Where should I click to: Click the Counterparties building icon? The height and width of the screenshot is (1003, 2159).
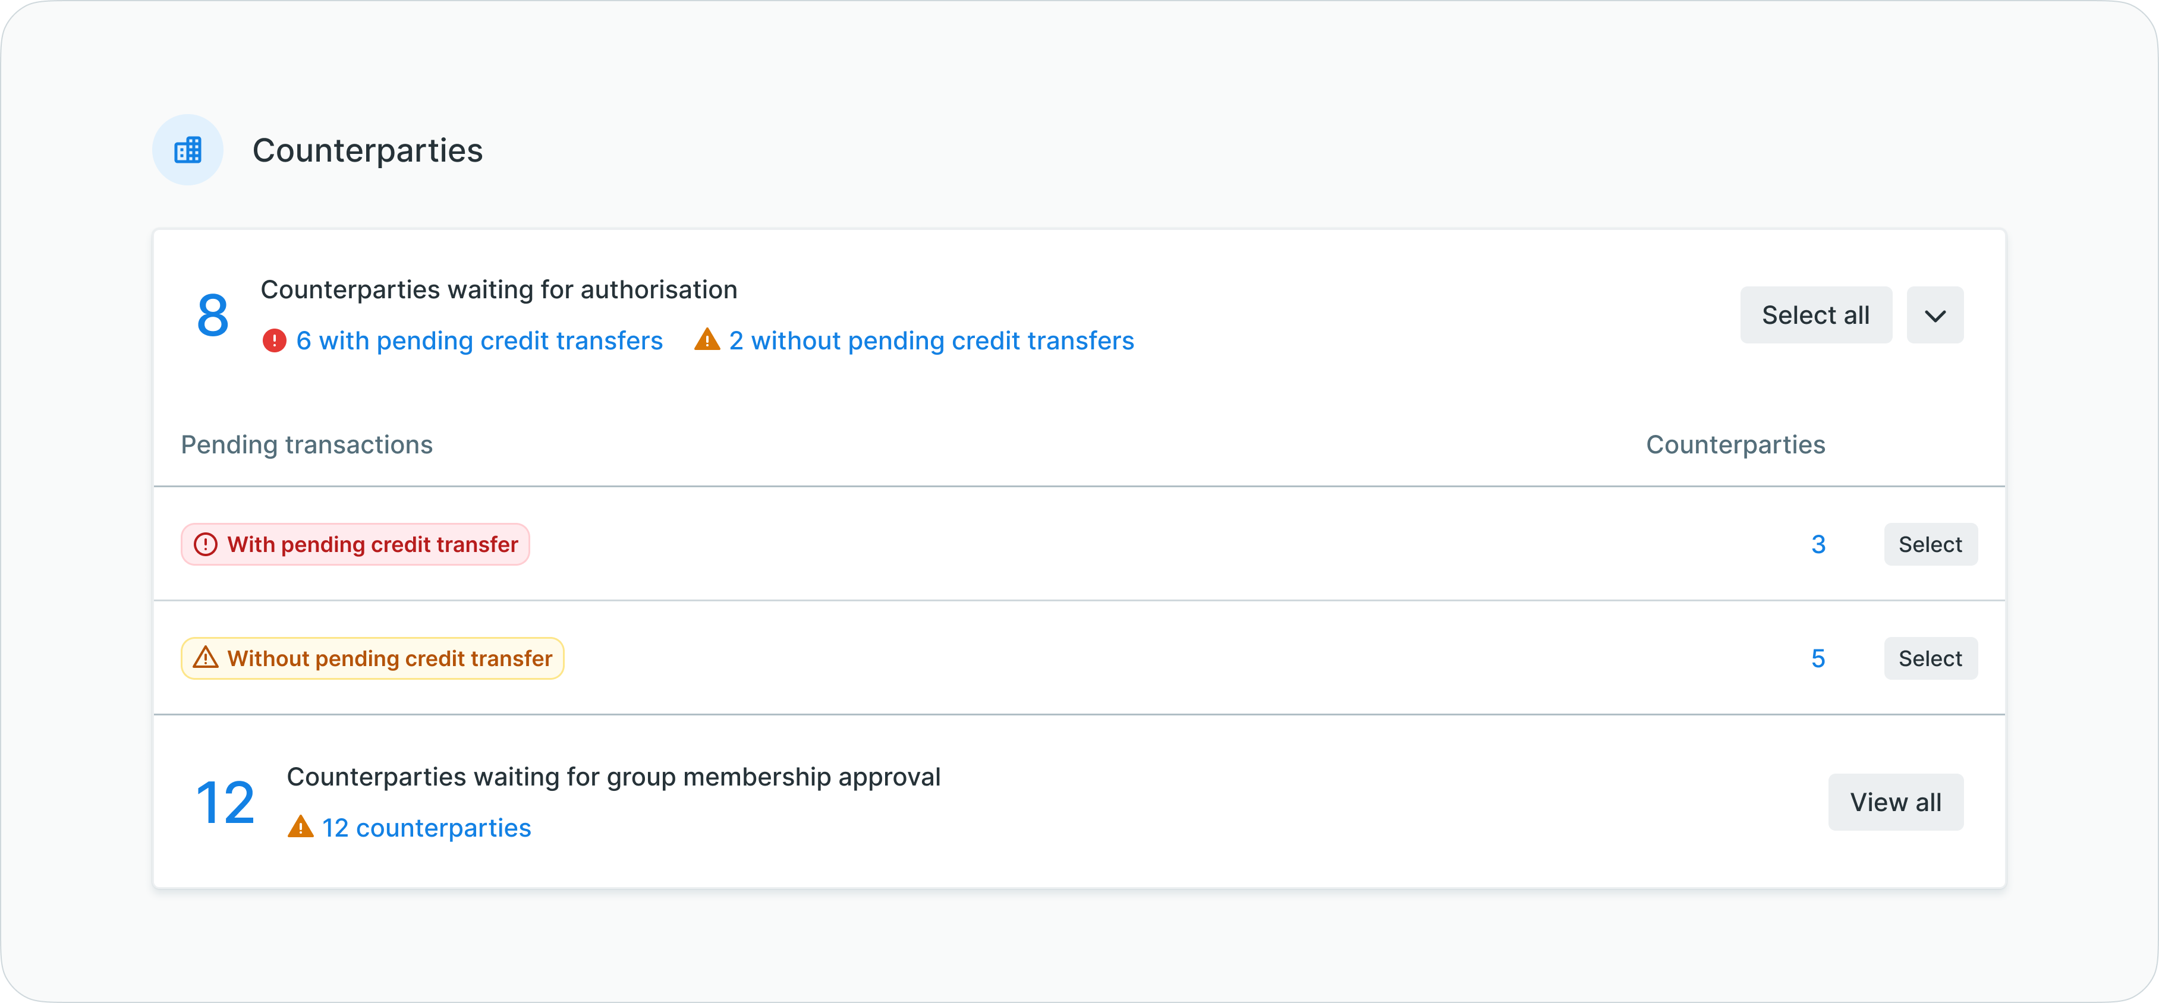[188, 150]
